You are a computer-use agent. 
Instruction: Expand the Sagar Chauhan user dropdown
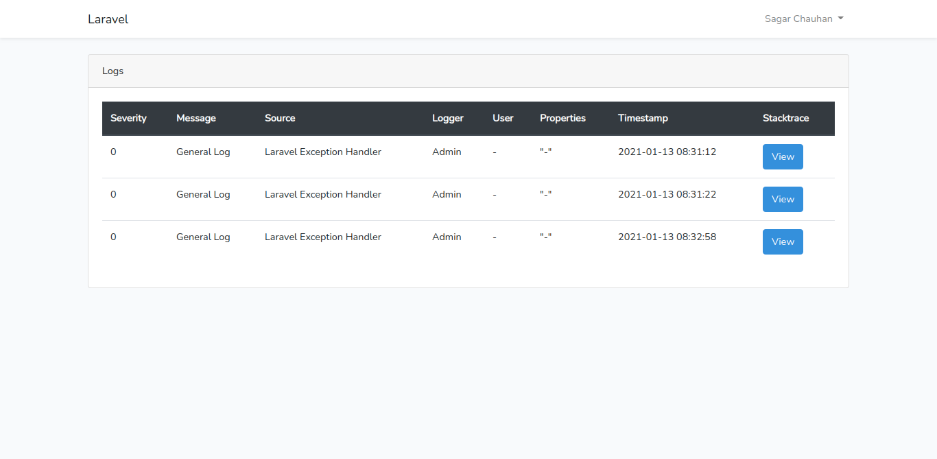(804, 19)
